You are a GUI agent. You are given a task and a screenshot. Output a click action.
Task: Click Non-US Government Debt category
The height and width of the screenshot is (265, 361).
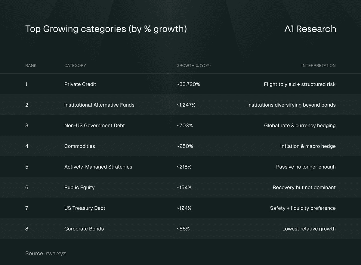(94, 126)
